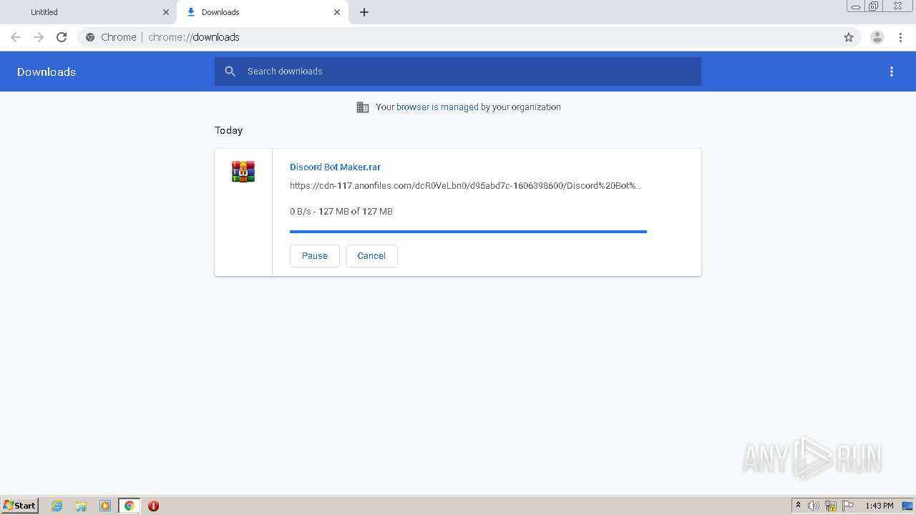This screenshot has height=515, width=916.
Task: Open the browser is managed link
Action: coord(437,107)
